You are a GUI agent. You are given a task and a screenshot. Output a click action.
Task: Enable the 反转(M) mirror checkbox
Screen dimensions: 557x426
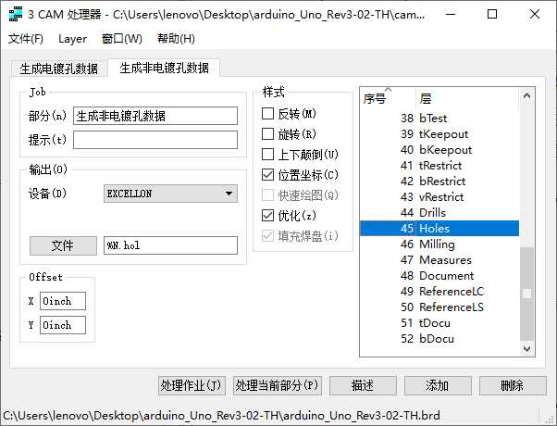pos(268,114)
